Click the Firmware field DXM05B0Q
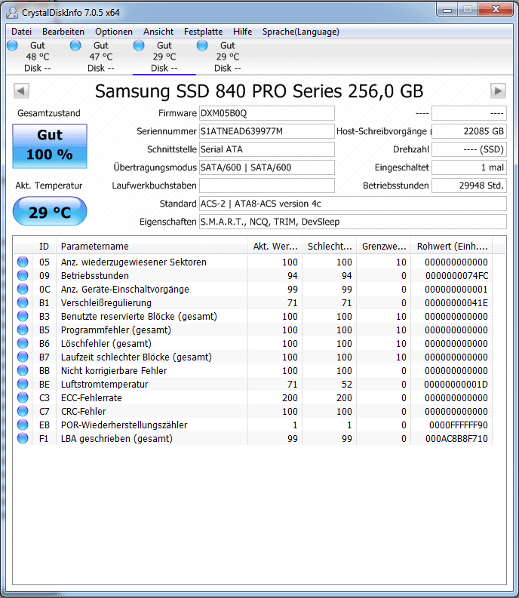The width and height of the screenshot is (519, 598). point(267,113)
